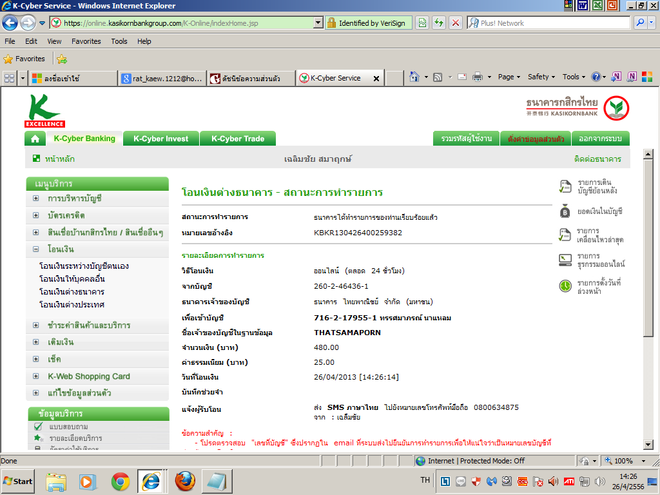
Task: Expand บัตรเครดิต menu section
Action: [36, 215]
